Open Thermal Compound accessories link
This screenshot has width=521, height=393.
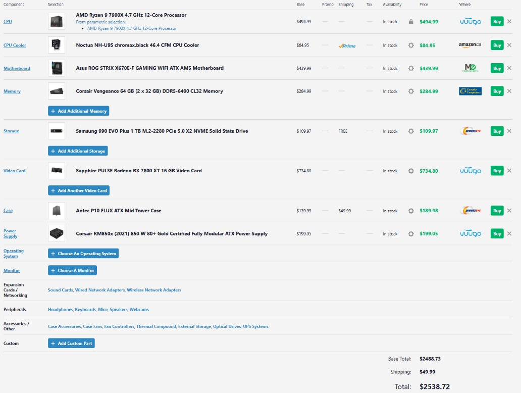coord(156,326)
